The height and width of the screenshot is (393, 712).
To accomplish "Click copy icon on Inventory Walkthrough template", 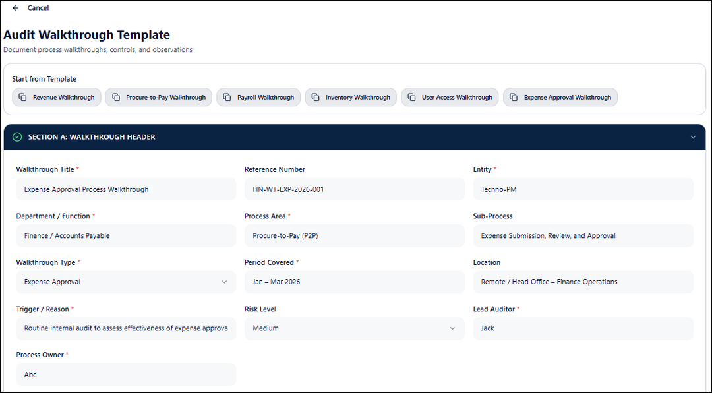I will [316, 97].
